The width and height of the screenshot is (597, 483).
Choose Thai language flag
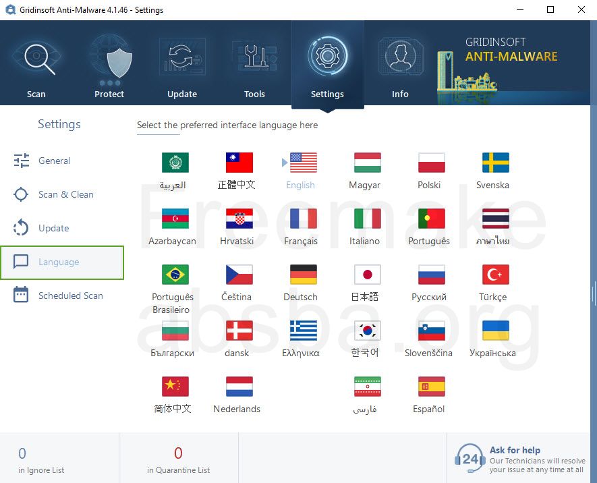point(495,219)
